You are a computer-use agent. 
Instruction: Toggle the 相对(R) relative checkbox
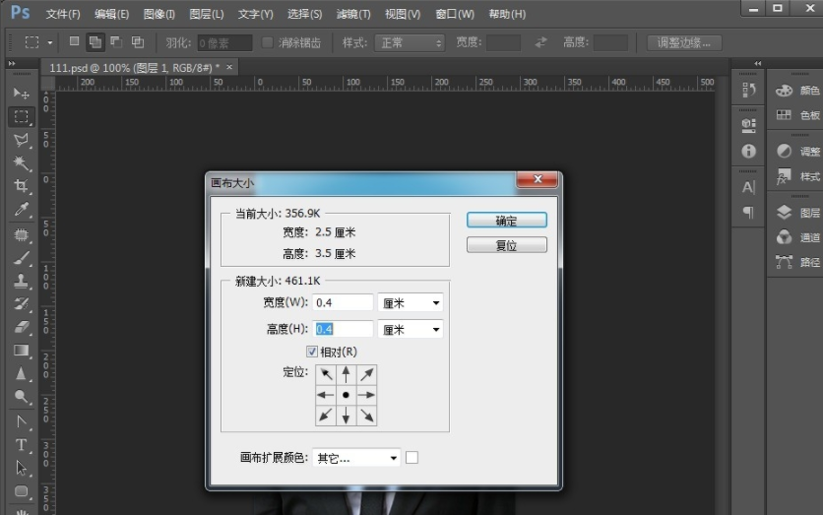(312, 352)
